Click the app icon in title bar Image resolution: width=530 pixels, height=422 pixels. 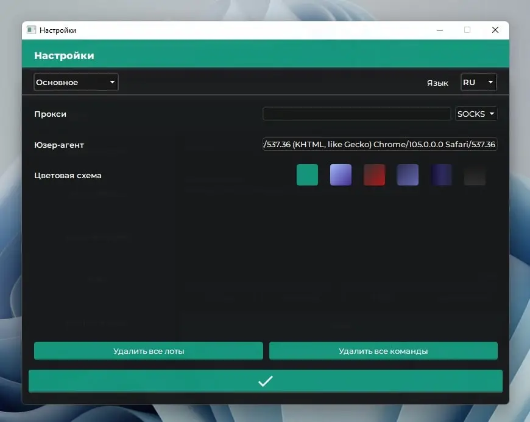[x=32, y=30]
